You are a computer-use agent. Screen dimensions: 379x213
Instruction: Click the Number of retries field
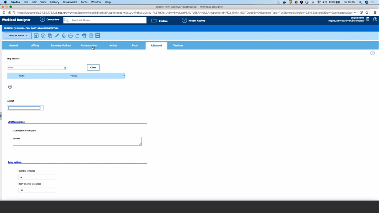point(37,177)
